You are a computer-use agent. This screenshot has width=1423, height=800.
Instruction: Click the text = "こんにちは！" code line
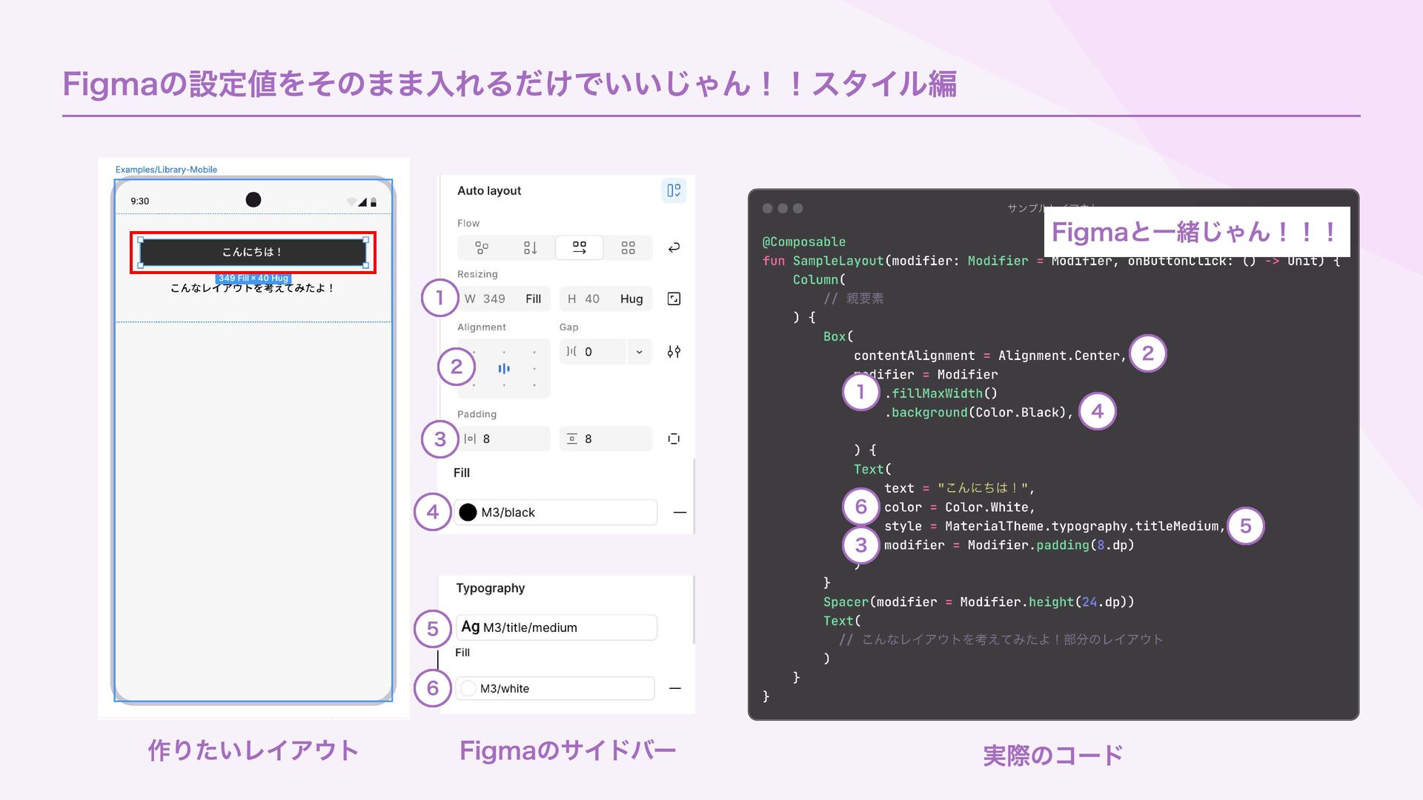pos(959,488)
